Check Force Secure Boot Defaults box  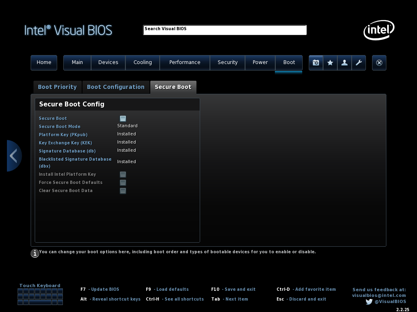(123, 183)
